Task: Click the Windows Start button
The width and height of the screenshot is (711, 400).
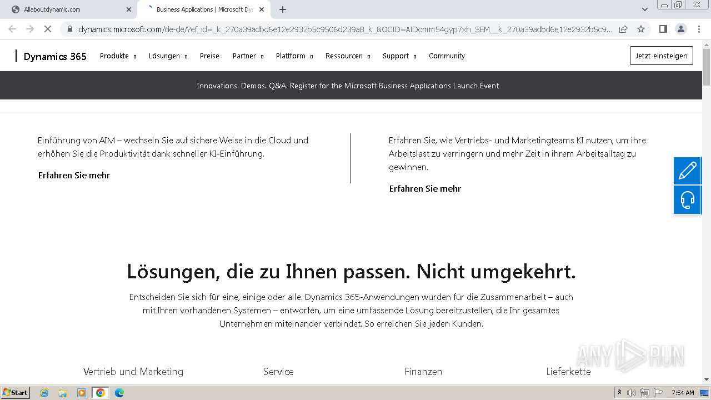Action: [x=15, y=393]
